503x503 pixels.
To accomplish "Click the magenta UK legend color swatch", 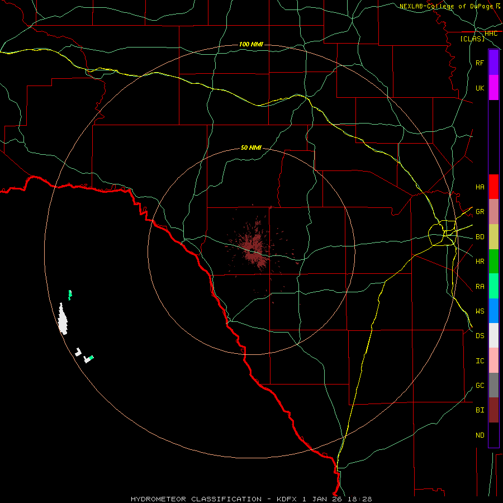I will [493, 88].
